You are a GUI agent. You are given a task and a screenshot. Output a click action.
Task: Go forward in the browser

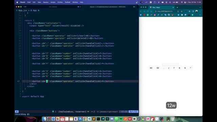tap(144, 11)
